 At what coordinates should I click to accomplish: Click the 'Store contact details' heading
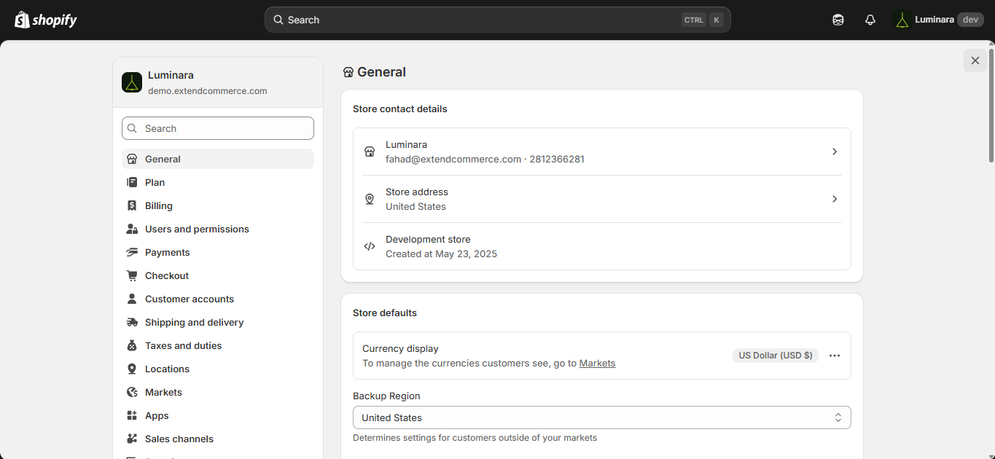click(400, 109)
